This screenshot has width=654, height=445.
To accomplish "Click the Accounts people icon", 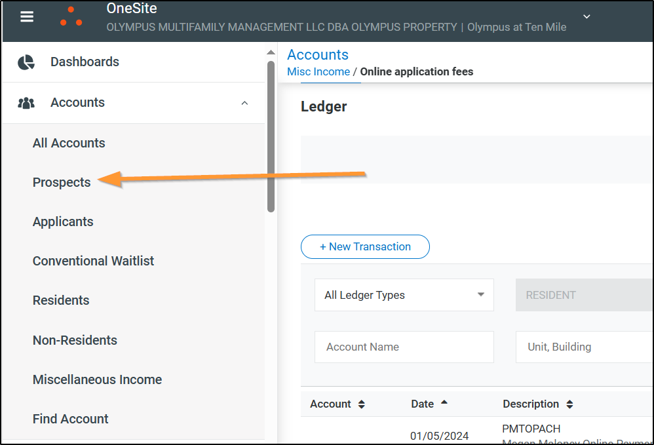I will (x=26, y=103).
